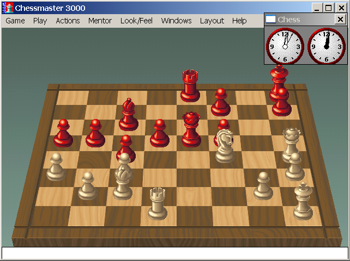Select the white queen
This screenshot has width=350, height=261.
click(x=290, y=145)
